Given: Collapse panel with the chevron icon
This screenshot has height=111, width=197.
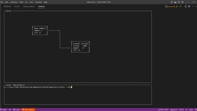Looking at the screenshot, I should [x=196, y=6].
